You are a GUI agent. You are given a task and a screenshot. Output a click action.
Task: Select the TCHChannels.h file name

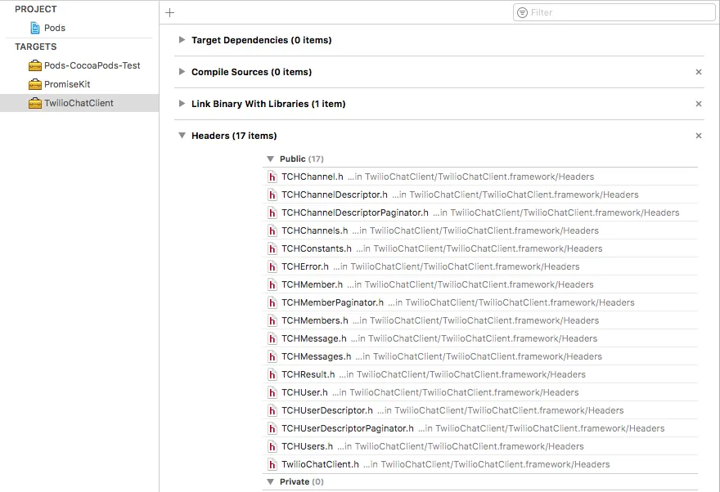[314, 230]
